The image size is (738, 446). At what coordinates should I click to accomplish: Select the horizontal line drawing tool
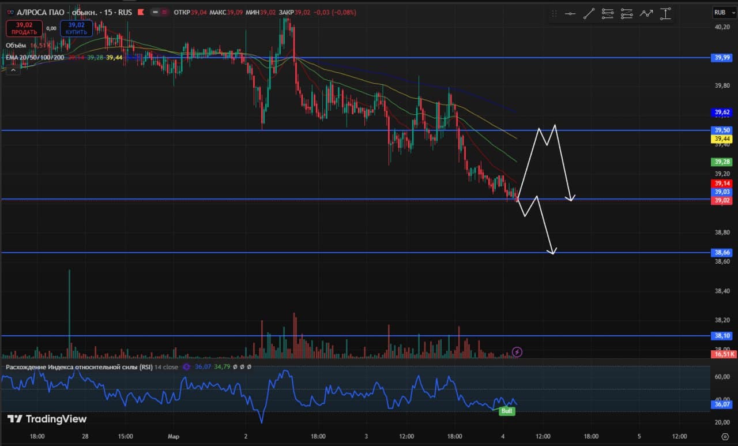click(x=570, y=14)
